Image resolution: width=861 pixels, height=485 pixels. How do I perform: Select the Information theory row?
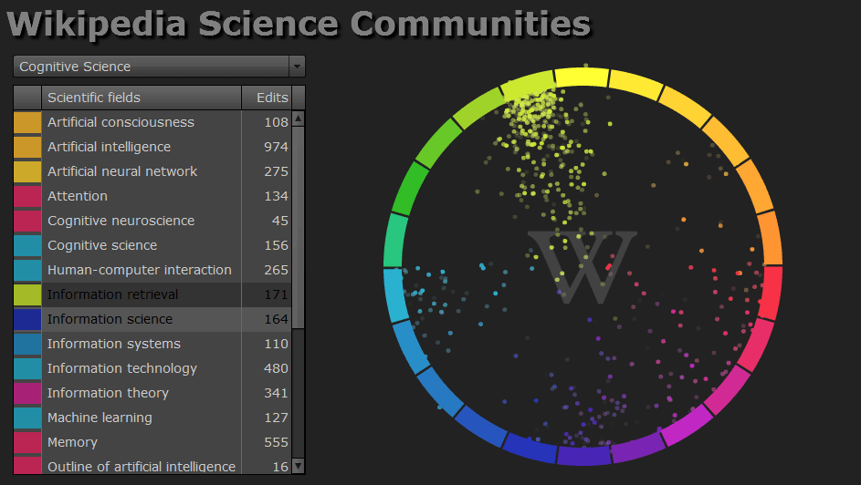(152, 394)
